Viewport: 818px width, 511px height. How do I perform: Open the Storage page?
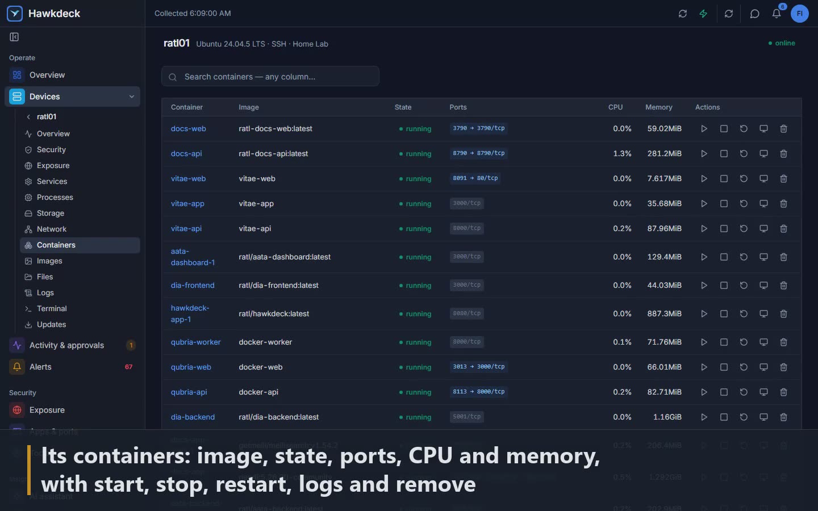click(80, 213)
